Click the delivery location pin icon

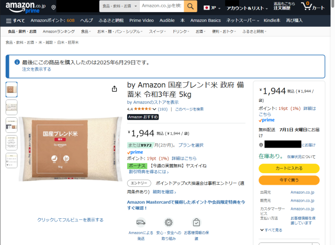pos(53,7)
